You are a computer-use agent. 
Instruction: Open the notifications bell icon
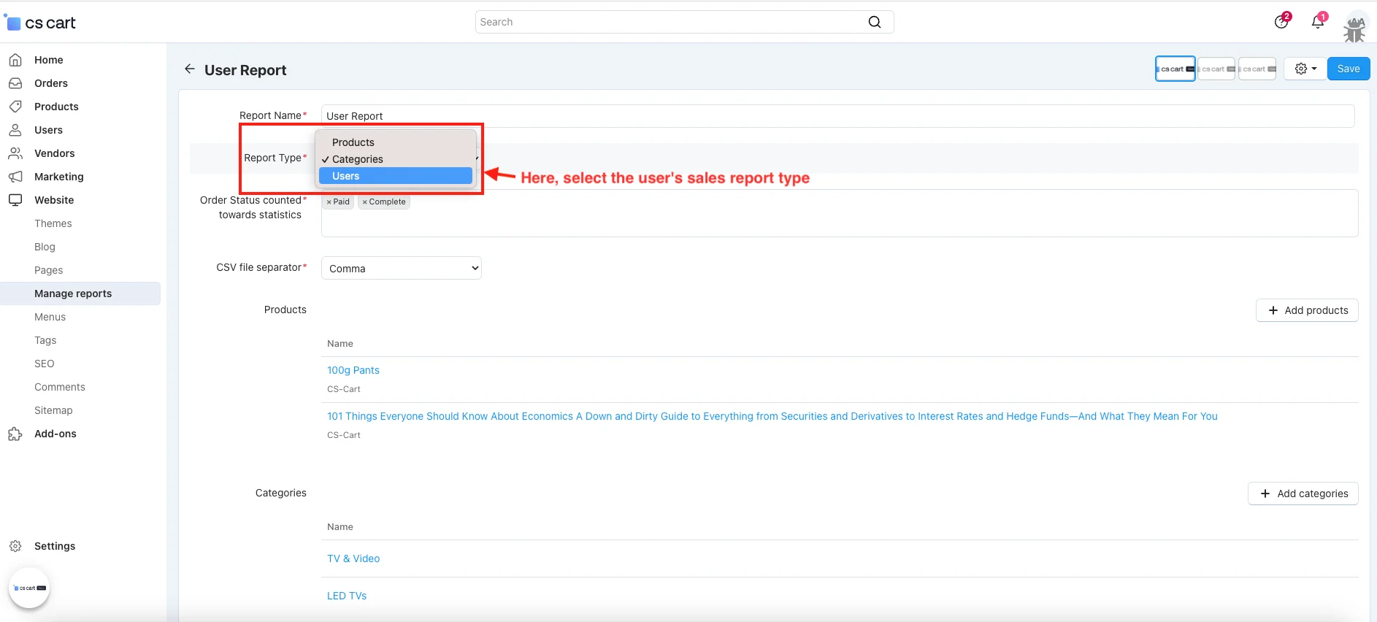click(1318, 22)
